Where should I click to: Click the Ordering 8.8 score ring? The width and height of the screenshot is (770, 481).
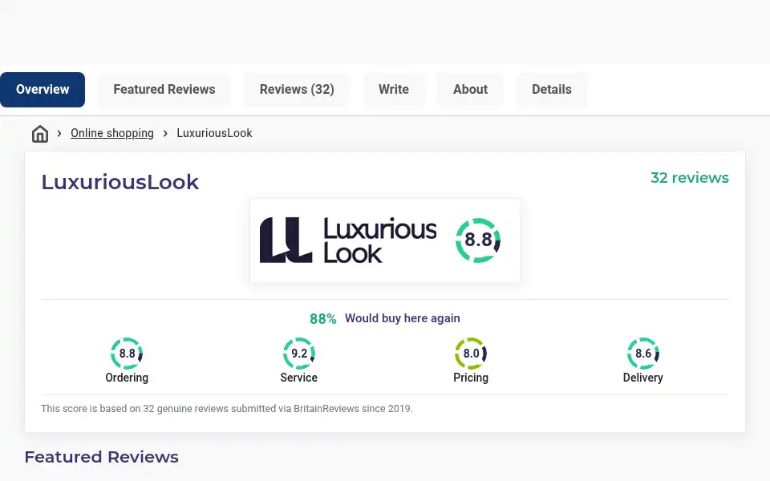coord(127,354)
